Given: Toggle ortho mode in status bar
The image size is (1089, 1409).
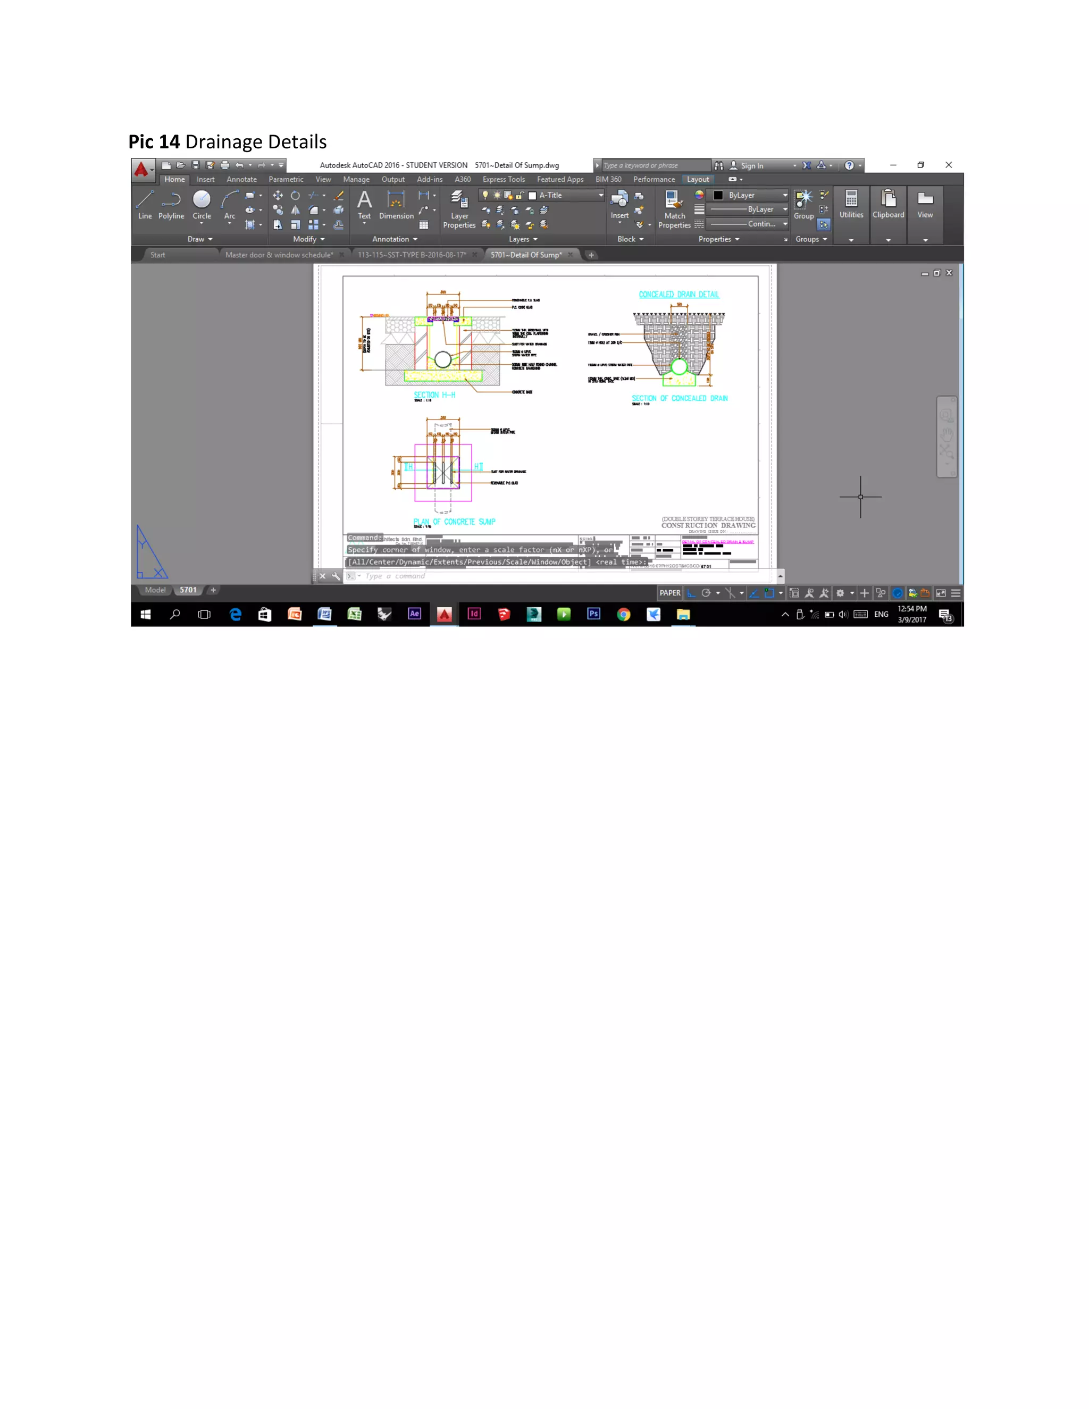Looking at the screenshot, I should tap(691, 593).
